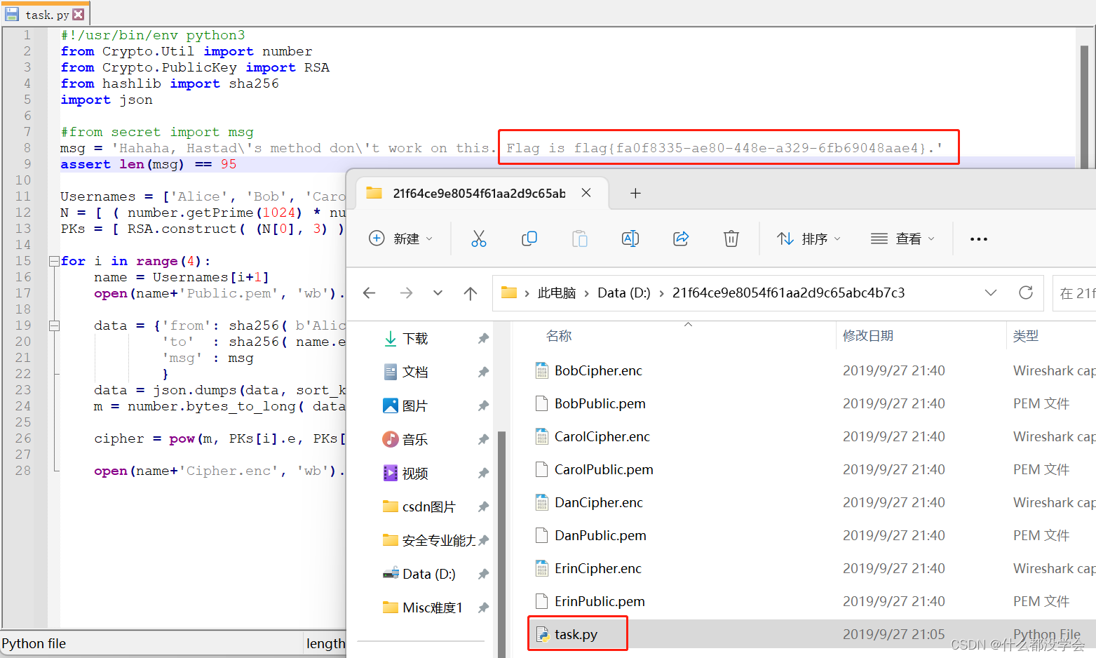Open 音乐 (Music) in quick access
Image resolution: width=1096 pixels, height=658 pixels.
(415, 440)
